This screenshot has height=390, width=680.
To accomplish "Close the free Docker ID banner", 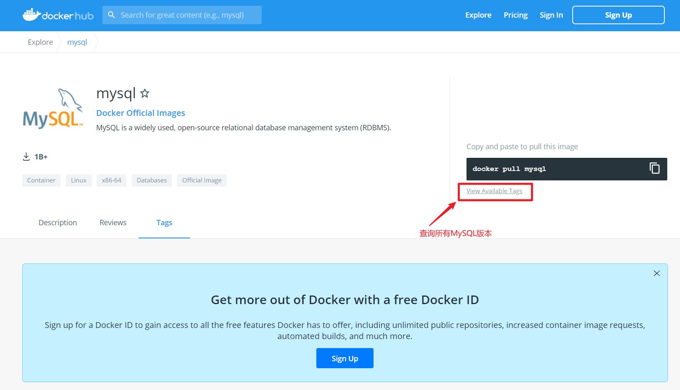I will 657,273.
